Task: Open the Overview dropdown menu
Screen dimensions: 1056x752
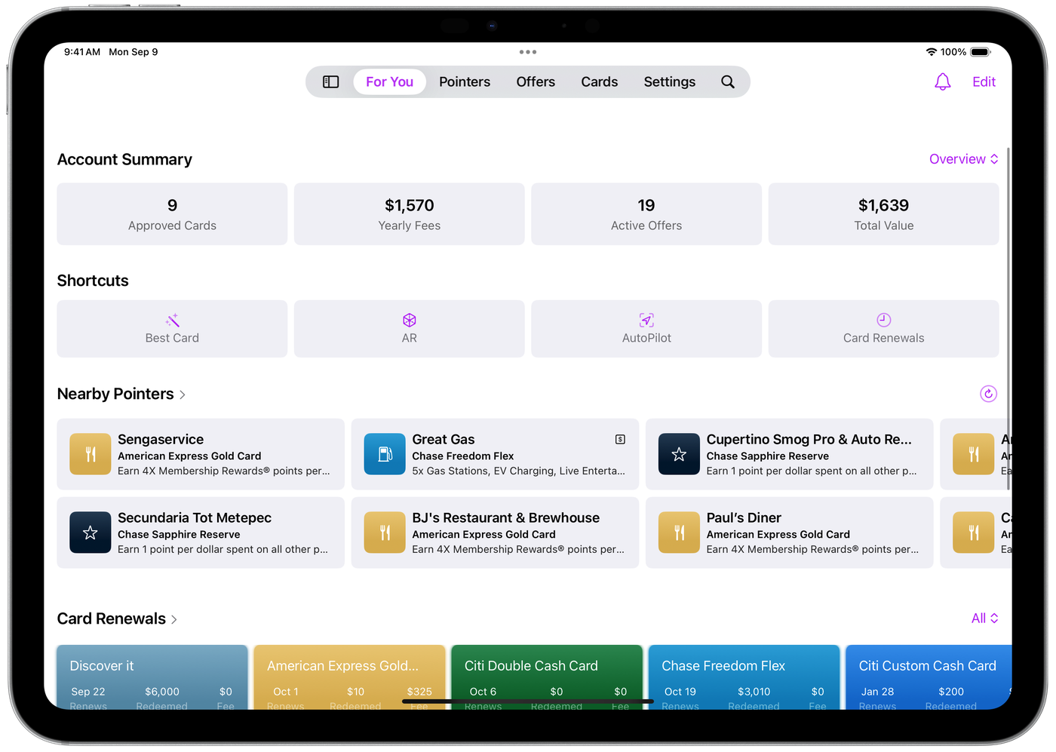Action: click(x=964, y=159)
